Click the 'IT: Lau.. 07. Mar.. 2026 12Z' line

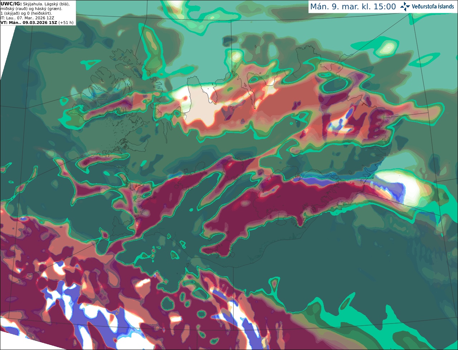27,18
